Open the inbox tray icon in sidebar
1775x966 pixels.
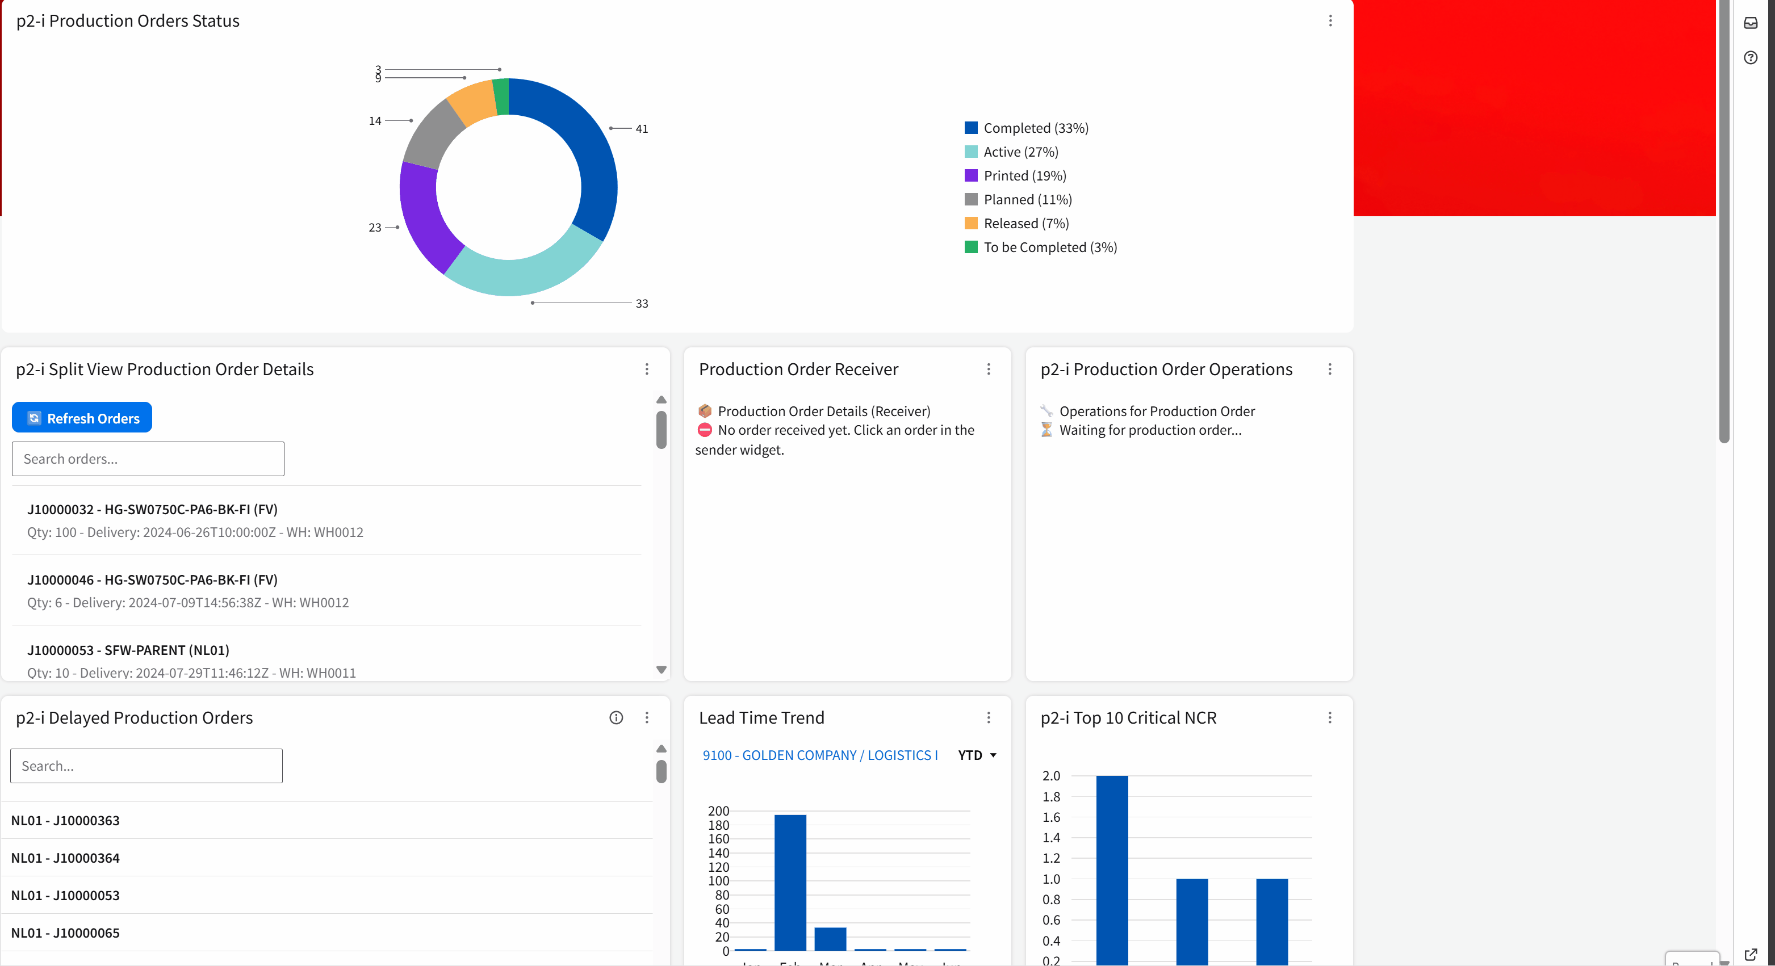click(1750, 23)
